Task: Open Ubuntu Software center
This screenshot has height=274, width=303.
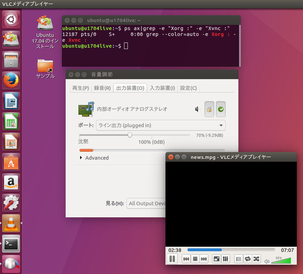Action: coord(11,162)
